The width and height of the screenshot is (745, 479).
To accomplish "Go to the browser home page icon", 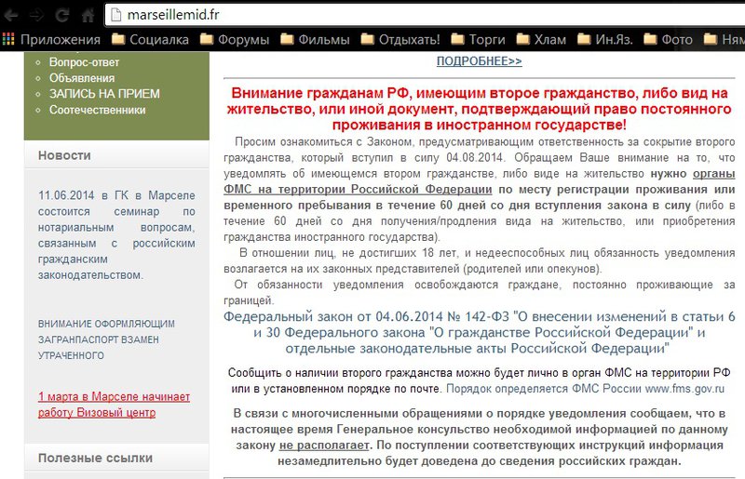I will click(x=87, y=15).
